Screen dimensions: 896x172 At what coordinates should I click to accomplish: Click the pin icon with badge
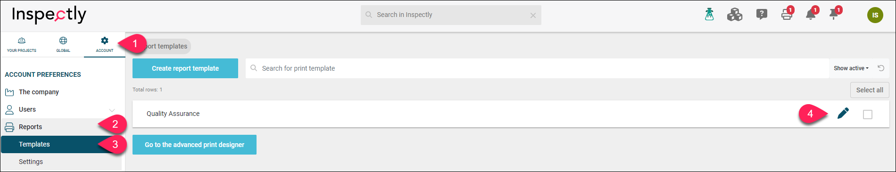tap(835, 14)
